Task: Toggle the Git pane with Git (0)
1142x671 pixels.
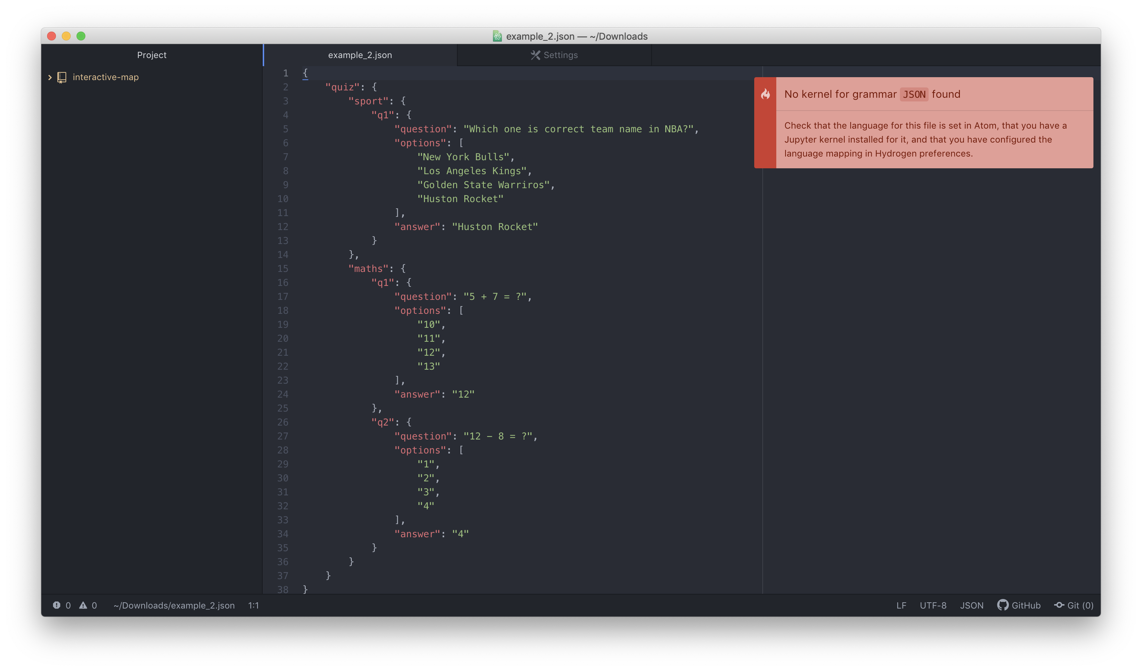Action: (1074, 605)
